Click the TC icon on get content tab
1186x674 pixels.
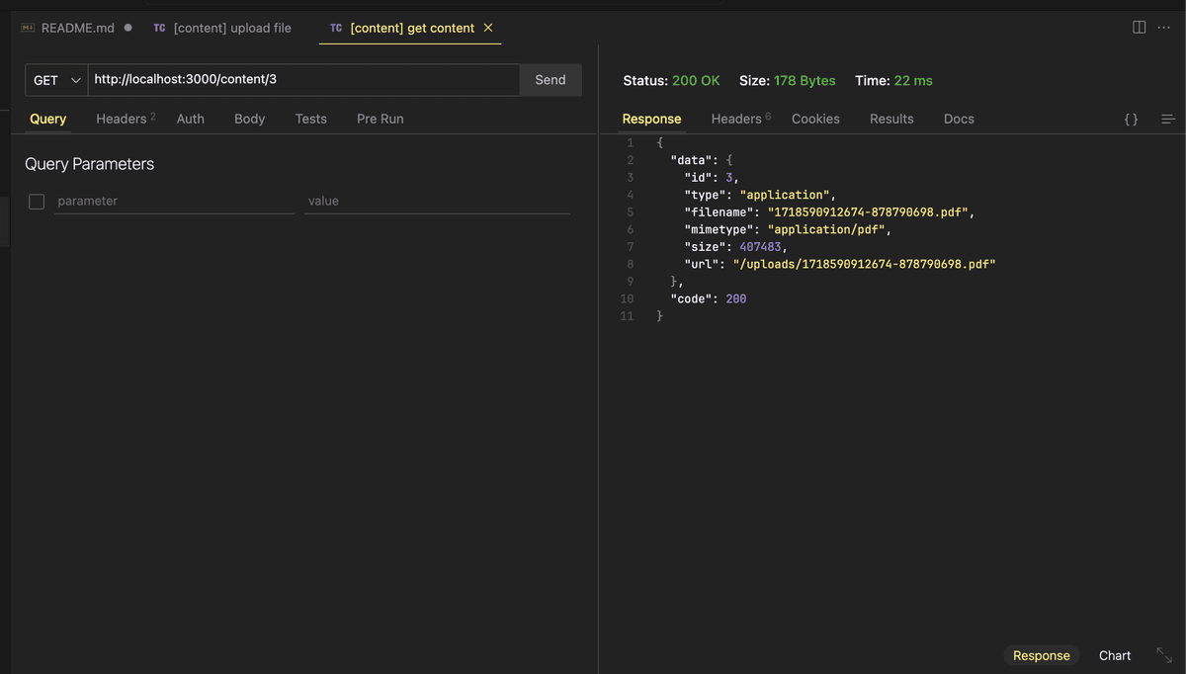click(336, 28)
